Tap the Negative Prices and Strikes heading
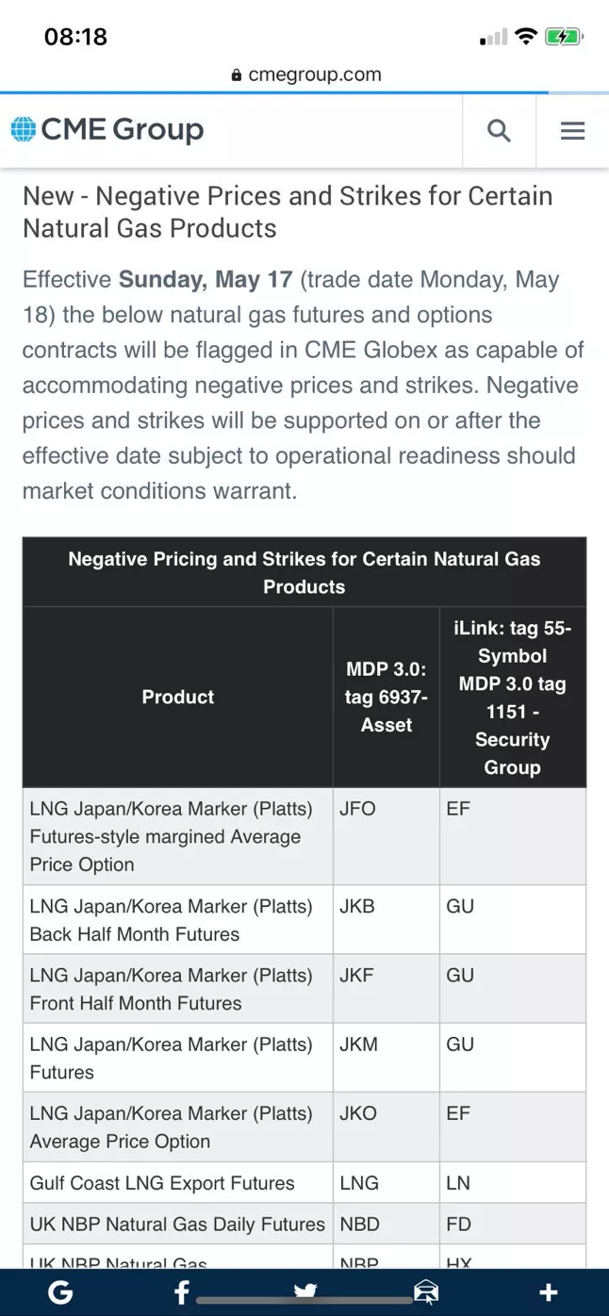 tap(288, 212)
